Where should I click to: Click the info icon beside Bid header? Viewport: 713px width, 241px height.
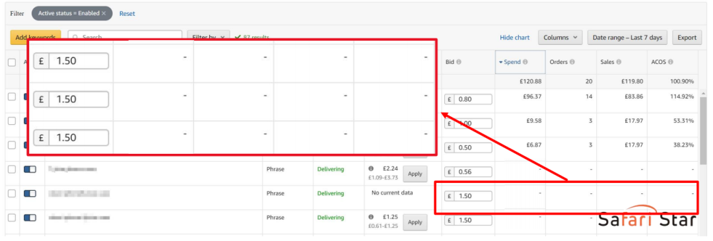[x=459, y=62]
